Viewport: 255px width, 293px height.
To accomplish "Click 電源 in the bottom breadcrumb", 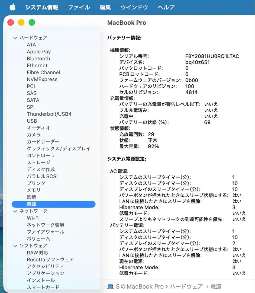I will coord(216,286).
